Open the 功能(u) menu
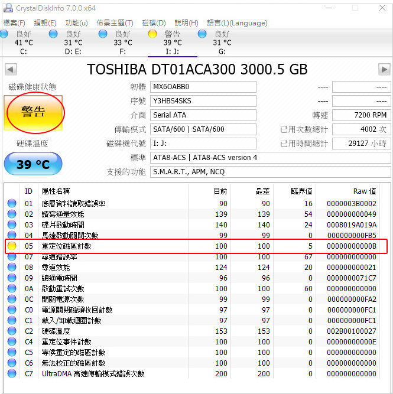 [76, 23]
